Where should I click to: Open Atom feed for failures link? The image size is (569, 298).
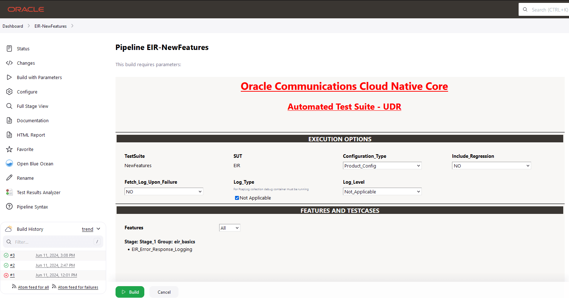click(78, 287)
